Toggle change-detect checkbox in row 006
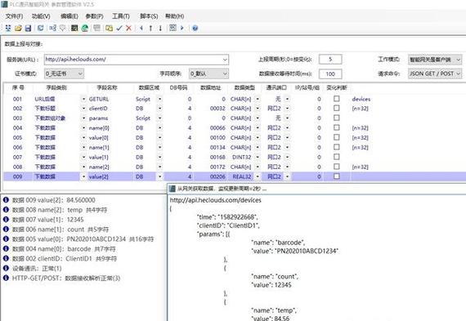 coord(337,147)
